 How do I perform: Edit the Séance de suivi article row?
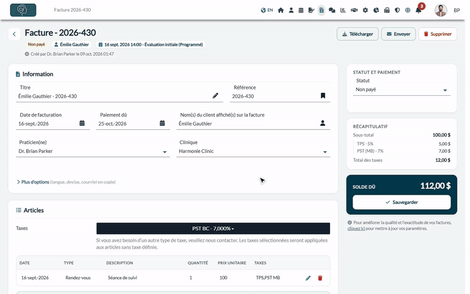(x=308, y=278)
